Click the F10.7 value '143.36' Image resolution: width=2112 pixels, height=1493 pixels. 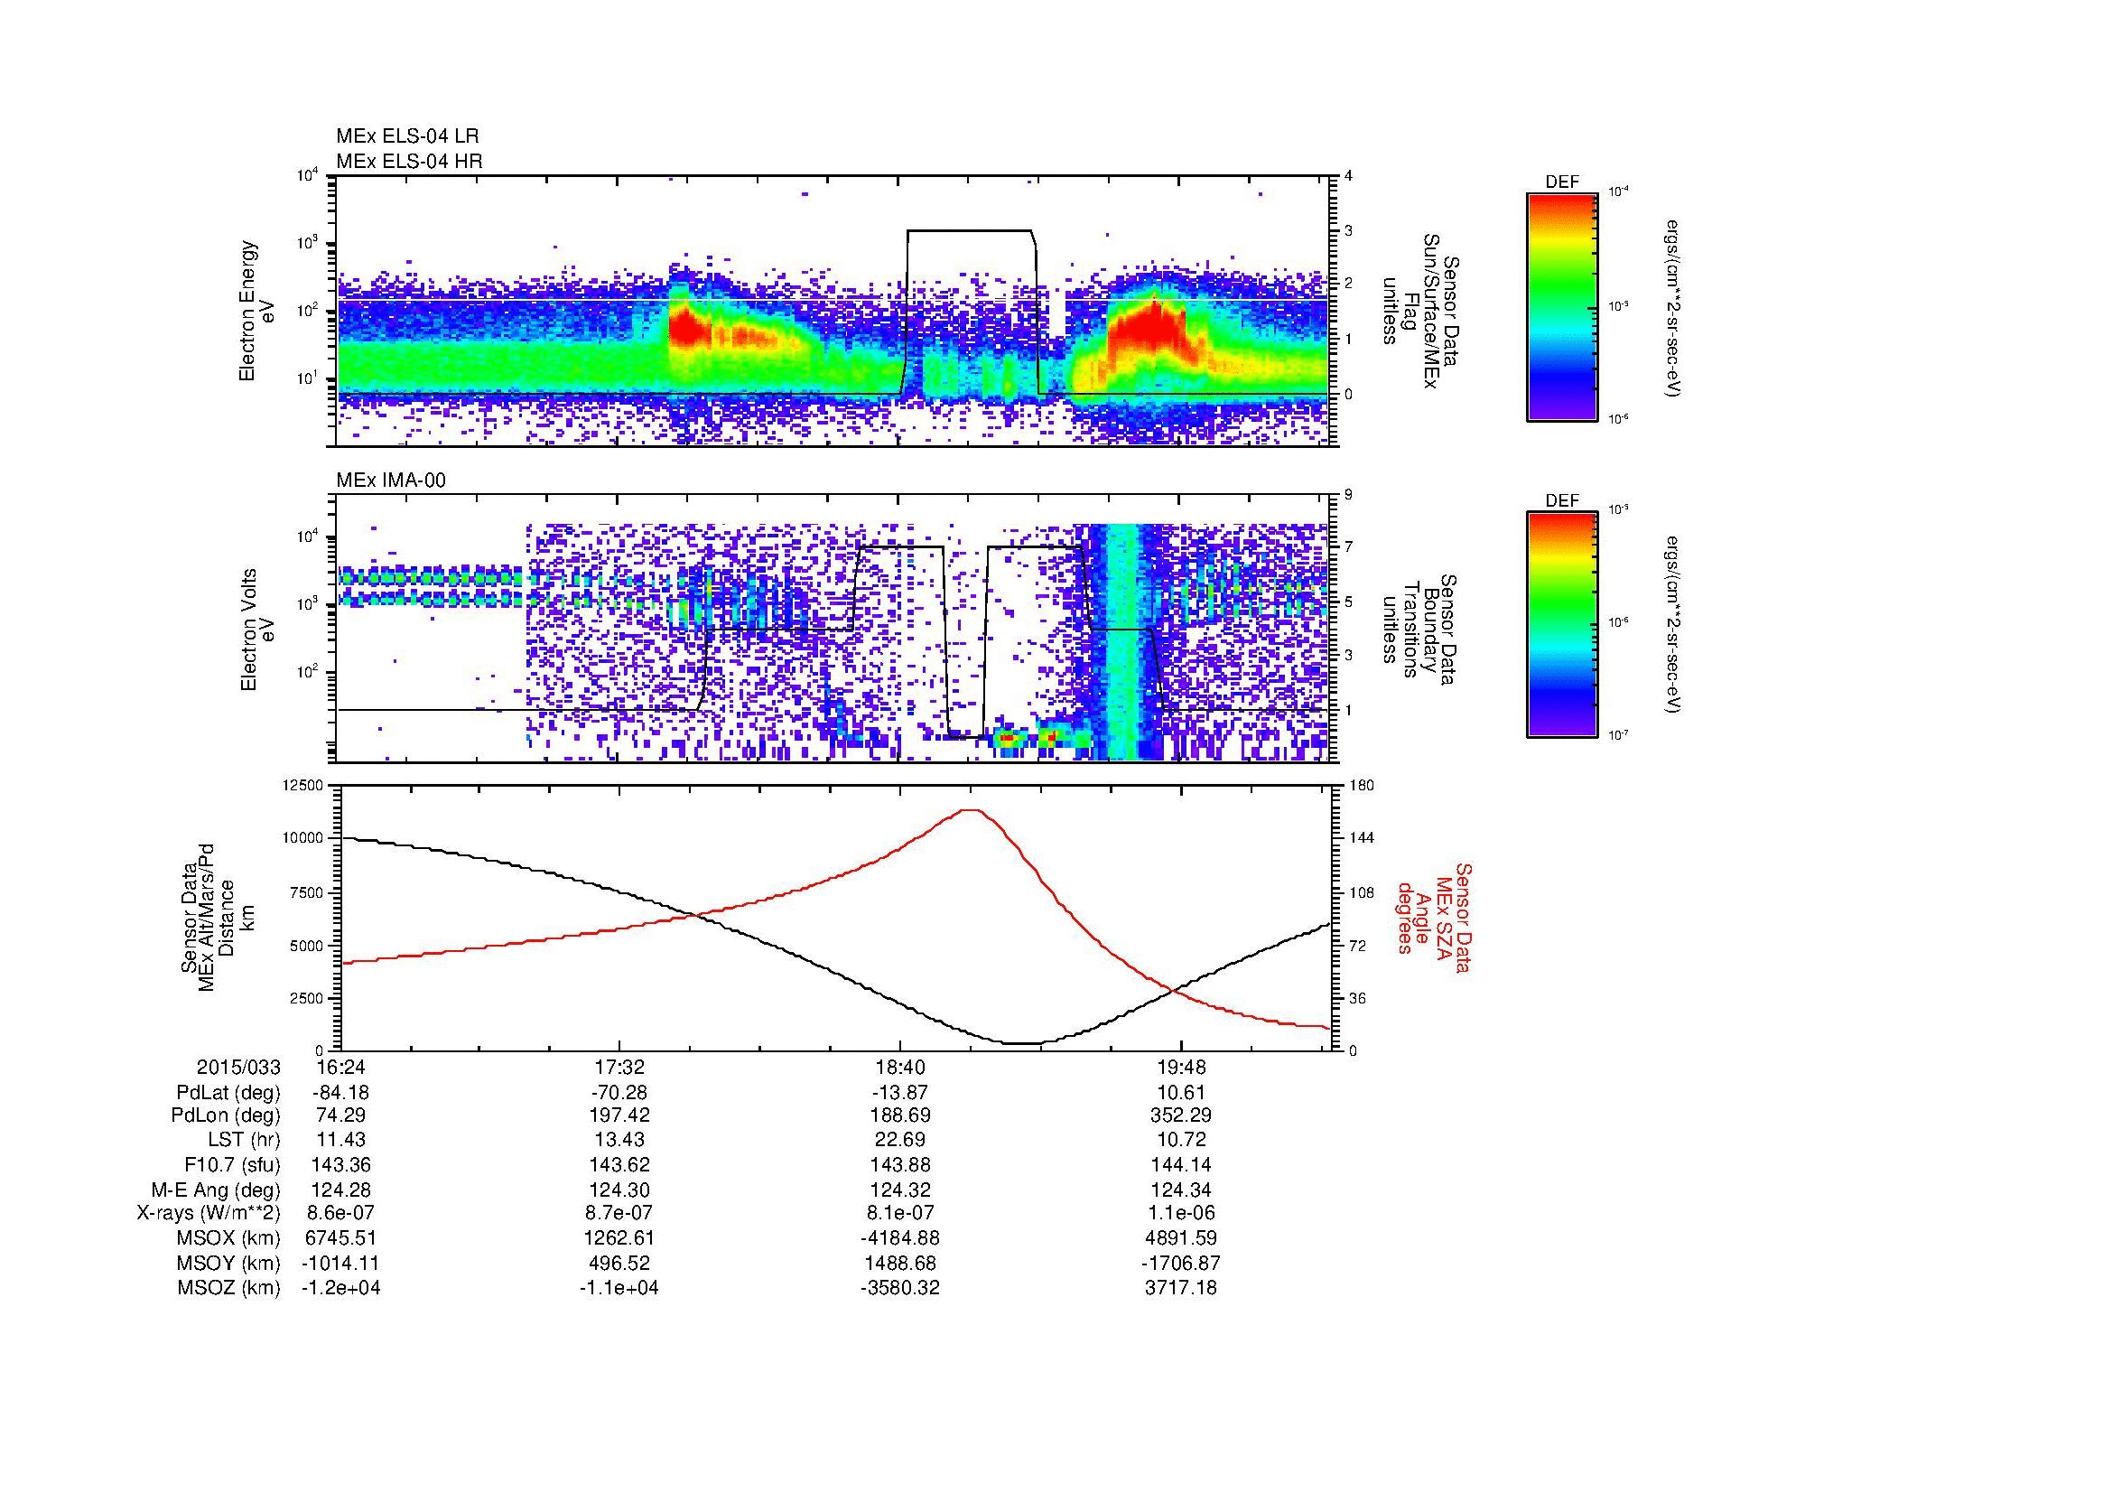340,1164
